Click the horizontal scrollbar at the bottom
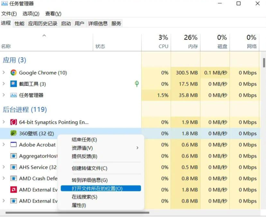Viewport: 266px width, 217px height. coord(78,213)
